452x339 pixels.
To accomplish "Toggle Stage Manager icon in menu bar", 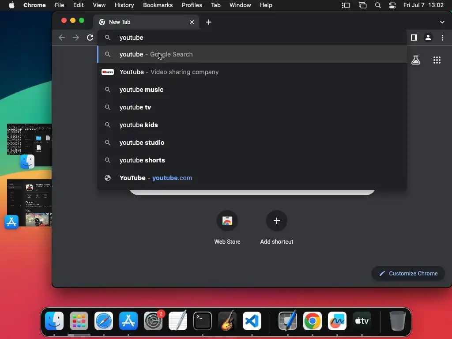I will (x=346, y=5).
